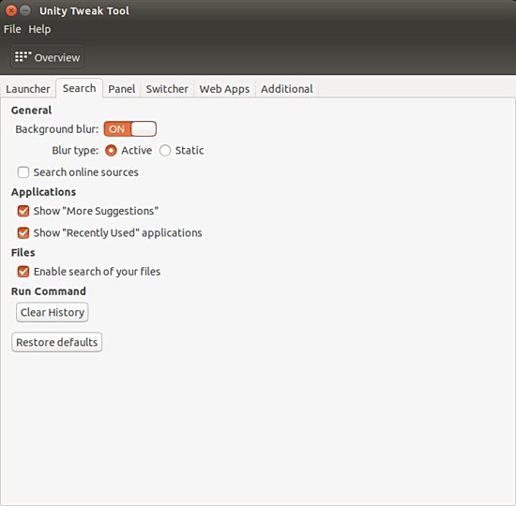Click the Run Command section heading
516x506 pixels.
49,291
